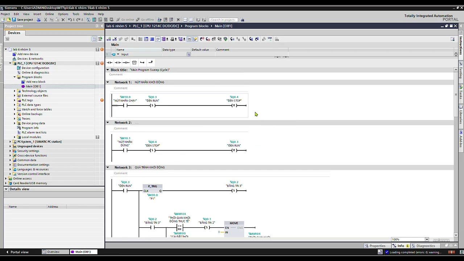The height and width of the screenshot is (261, 464).
Task: Switch to Portal view
Action: (x=17, y=252)
